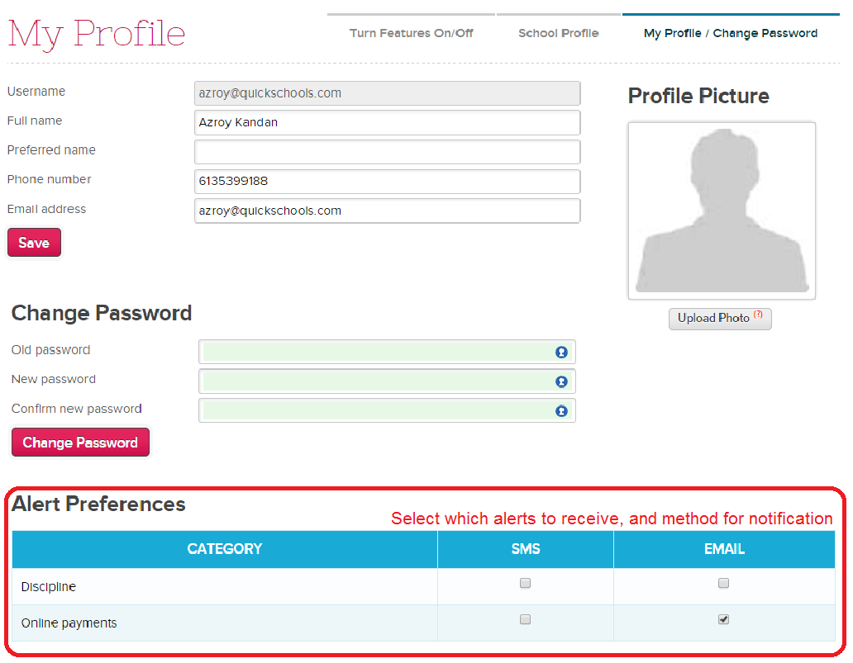Viewport: 853px width, 663px height.
Task: Switch to the School Profile tab
Action: 559,33
